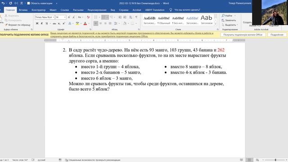Click Заменить in Editing group
This screenshot has height=162, width=288.
click(229, 20)
